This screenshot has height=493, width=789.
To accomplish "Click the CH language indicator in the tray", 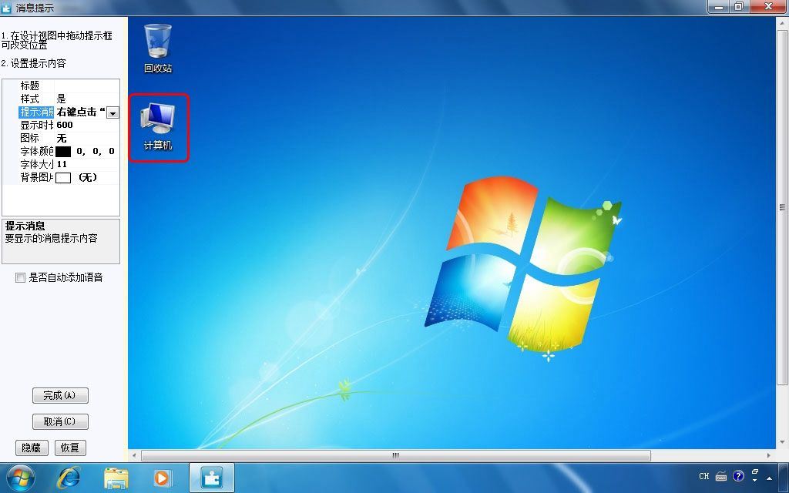I will click(703, 476).
